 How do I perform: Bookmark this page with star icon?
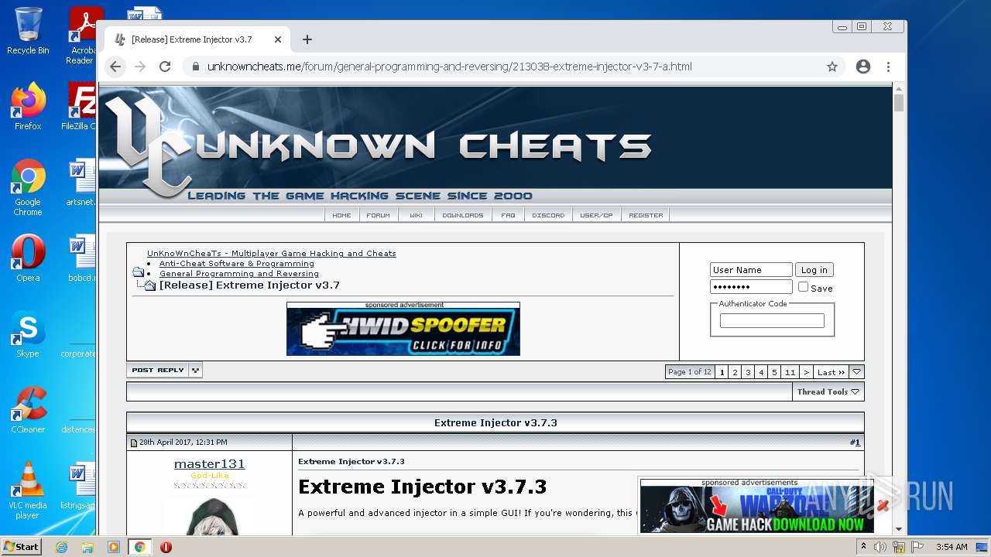[832, 67]
